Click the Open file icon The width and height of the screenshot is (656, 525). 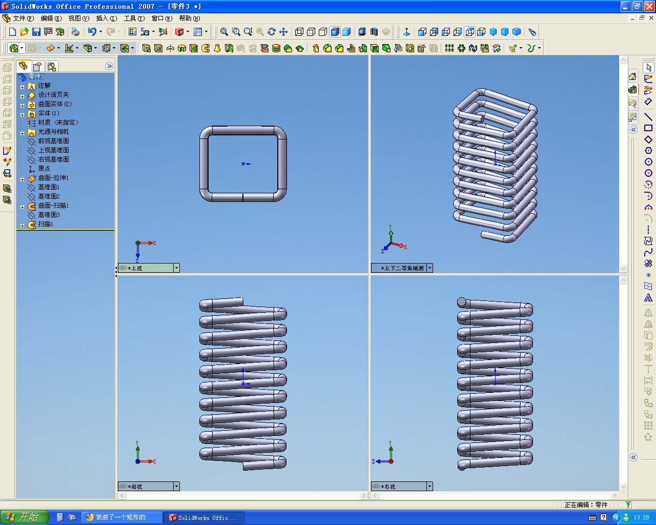click(x=24, y=32)
